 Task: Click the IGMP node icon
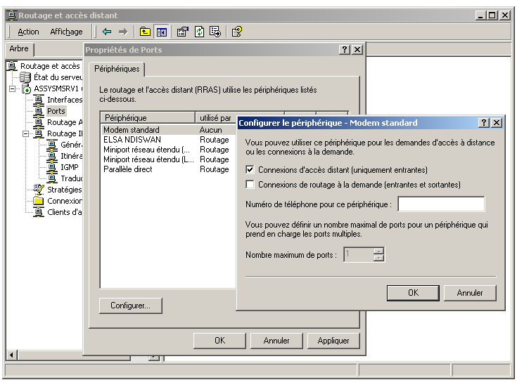point(52,167)
